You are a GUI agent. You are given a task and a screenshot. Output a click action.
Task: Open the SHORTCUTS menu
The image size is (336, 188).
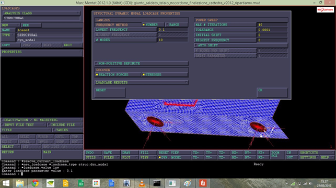pyautogui.click(x=316, y=153)
